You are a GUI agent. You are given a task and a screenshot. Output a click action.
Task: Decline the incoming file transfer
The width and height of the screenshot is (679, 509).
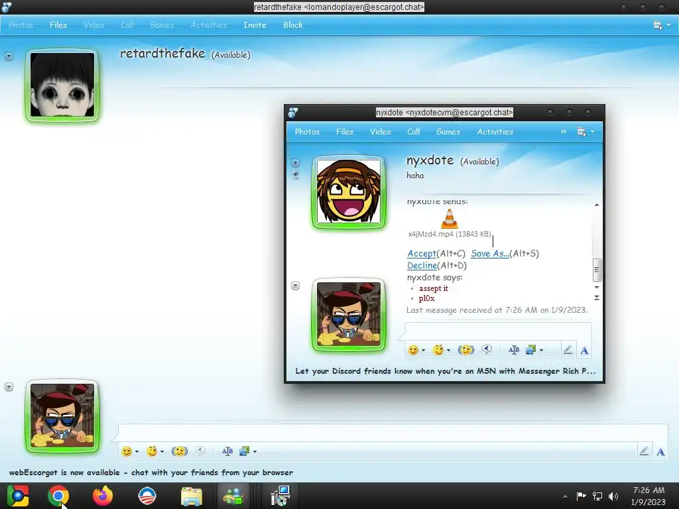click(x=422, y=265)
